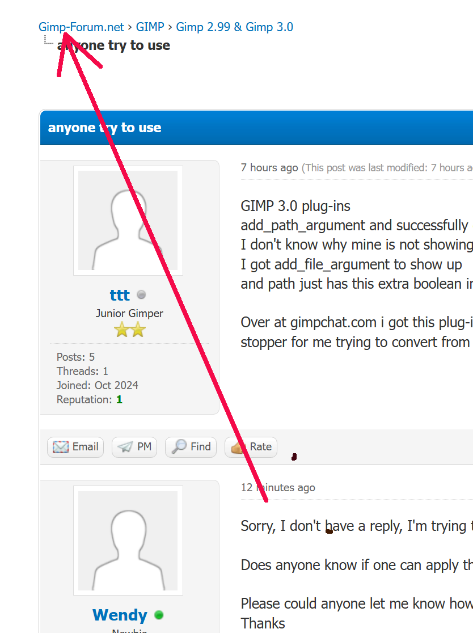Click the 'Junior Gimper' user title
473x633 pixels.
[x=129, y=313]
